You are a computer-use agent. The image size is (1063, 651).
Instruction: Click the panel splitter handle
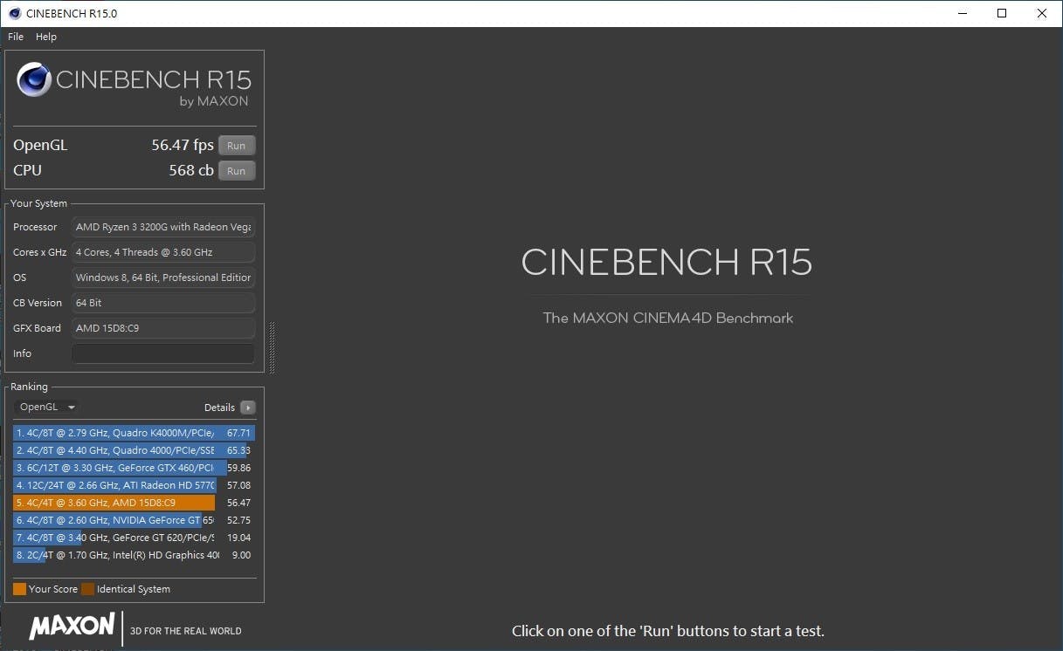pos(272,347)
